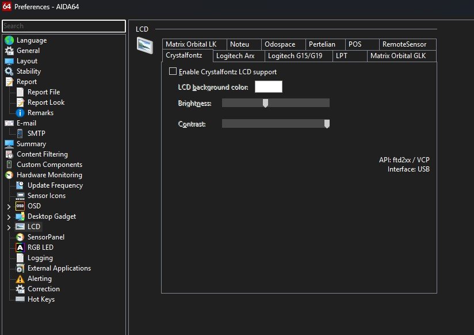This screenshot has width=474, height=335.
Task: Click into the Search field
Action: [x=63, y=26]
